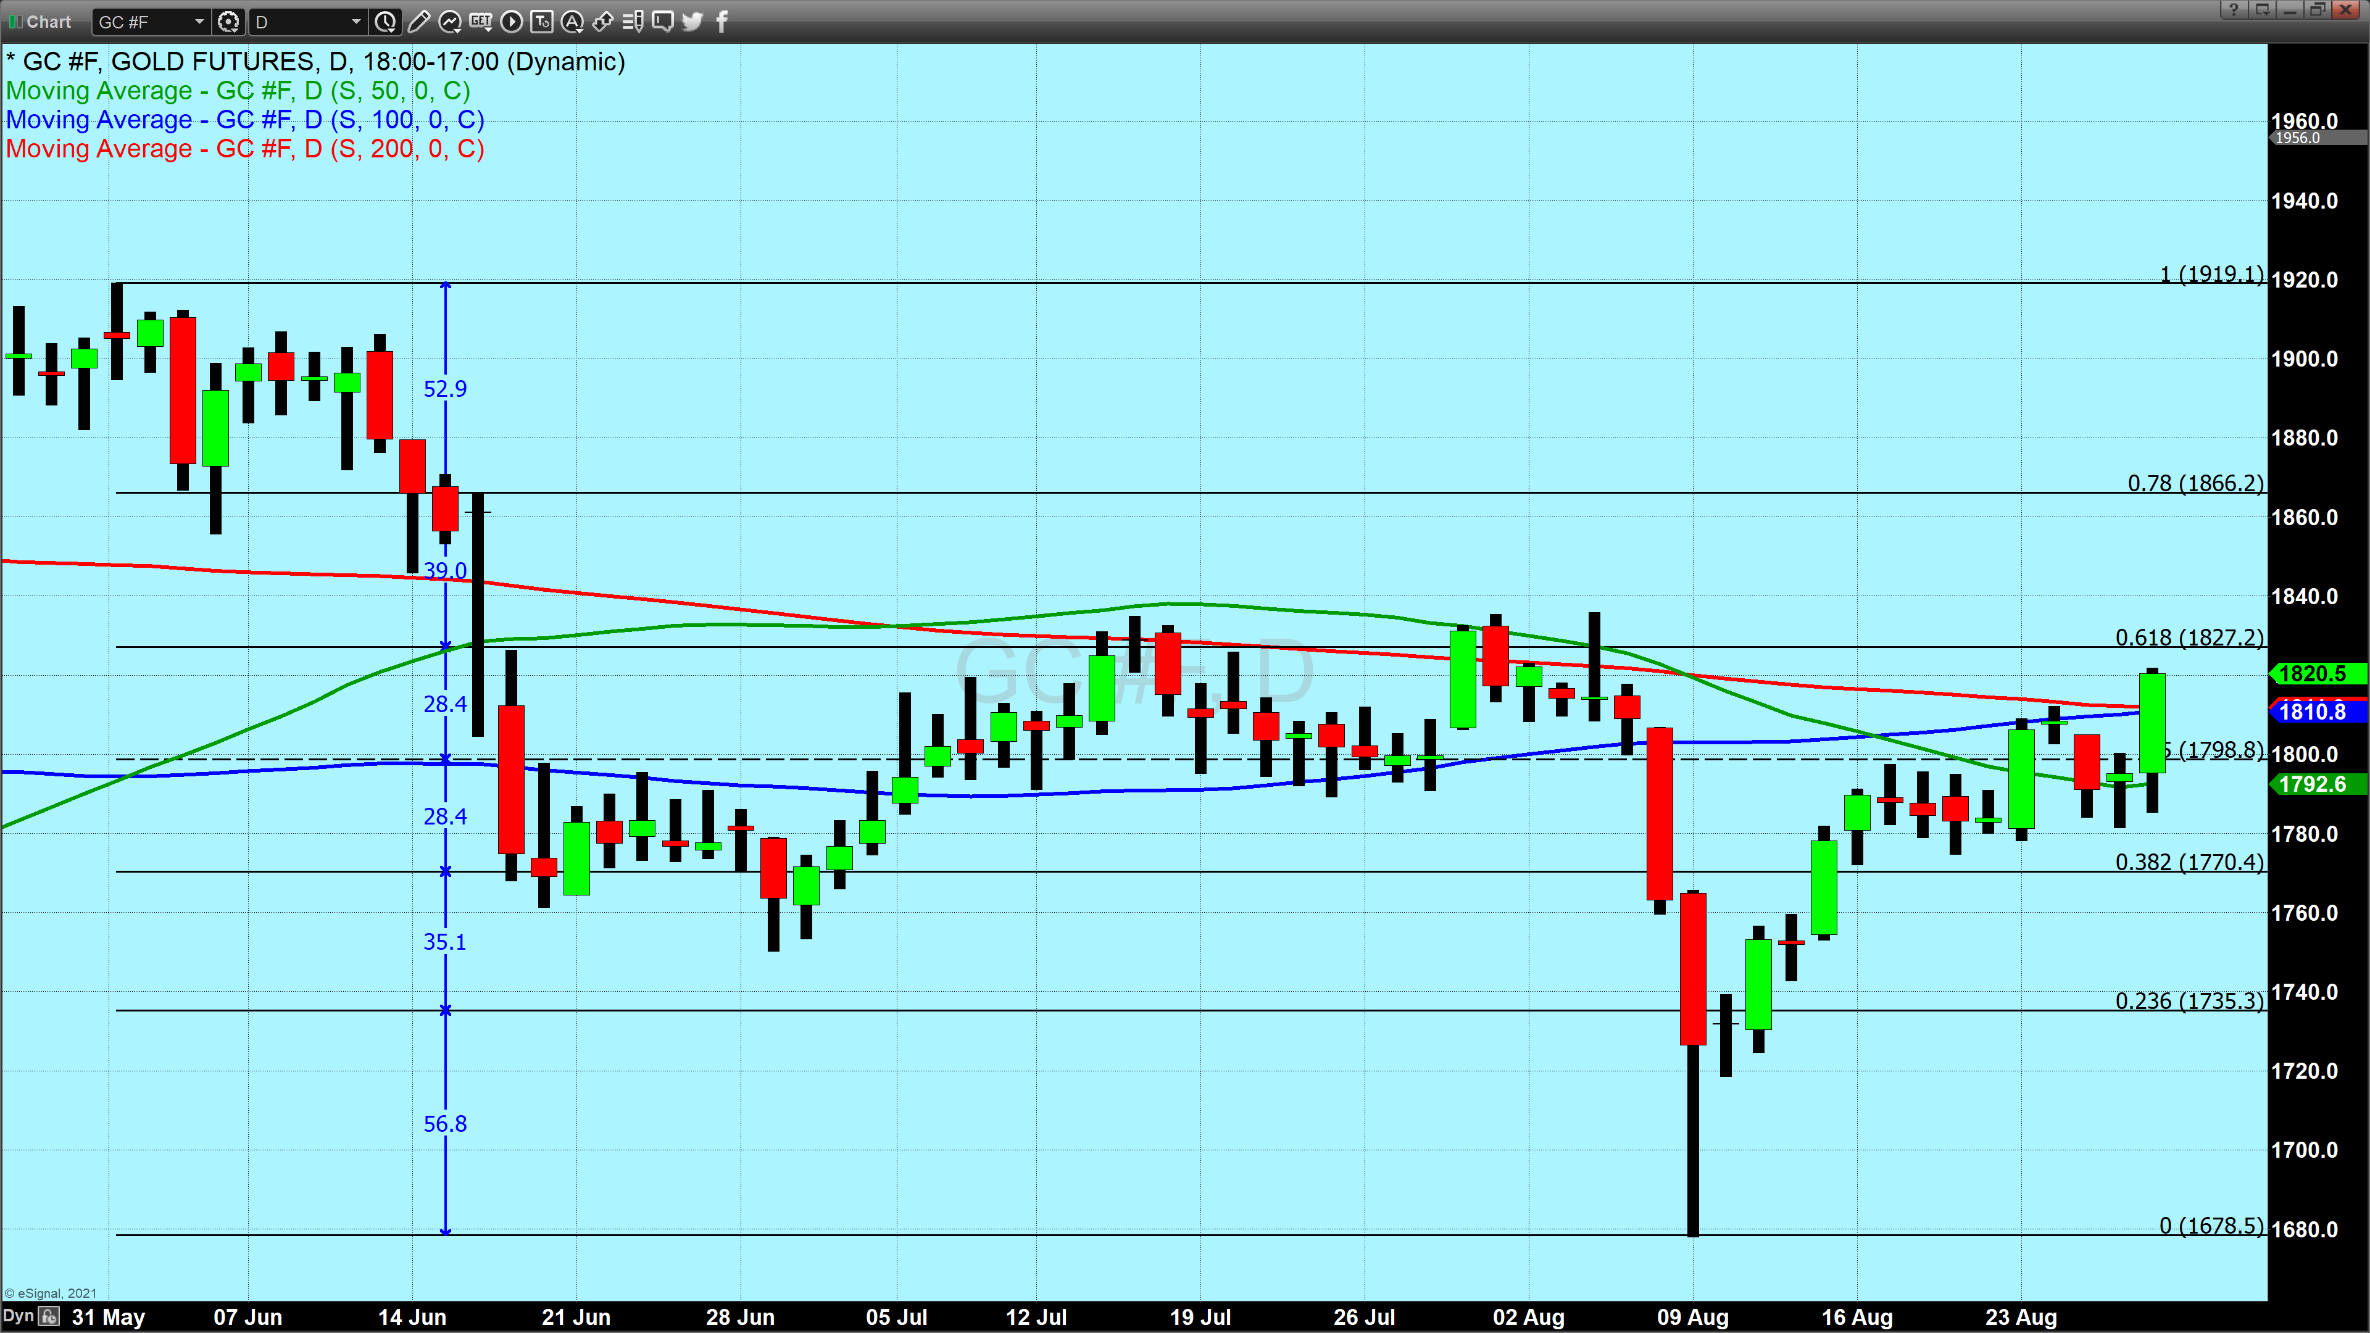Click the comment bubble icon
Screen dimensions: 2370x1333
[662, 21]
